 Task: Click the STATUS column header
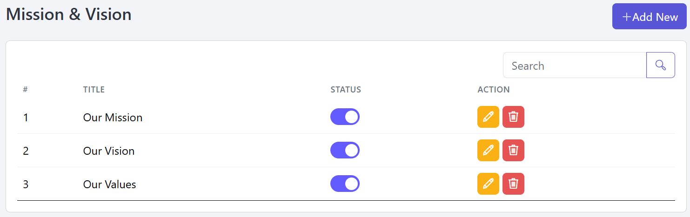pos(346,90)
